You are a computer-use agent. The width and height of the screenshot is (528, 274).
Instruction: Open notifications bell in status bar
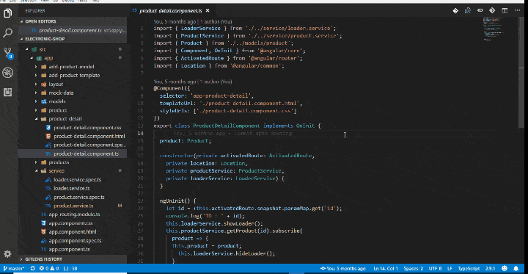coord(516,269)
